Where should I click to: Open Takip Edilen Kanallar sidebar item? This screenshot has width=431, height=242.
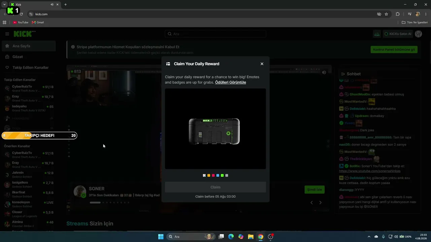(x=29, y=68)
